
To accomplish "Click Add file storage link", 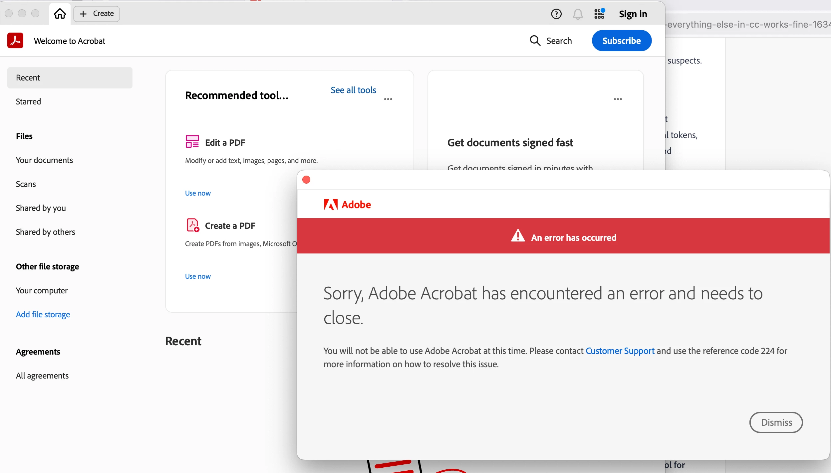I will (x=43, y=314).
